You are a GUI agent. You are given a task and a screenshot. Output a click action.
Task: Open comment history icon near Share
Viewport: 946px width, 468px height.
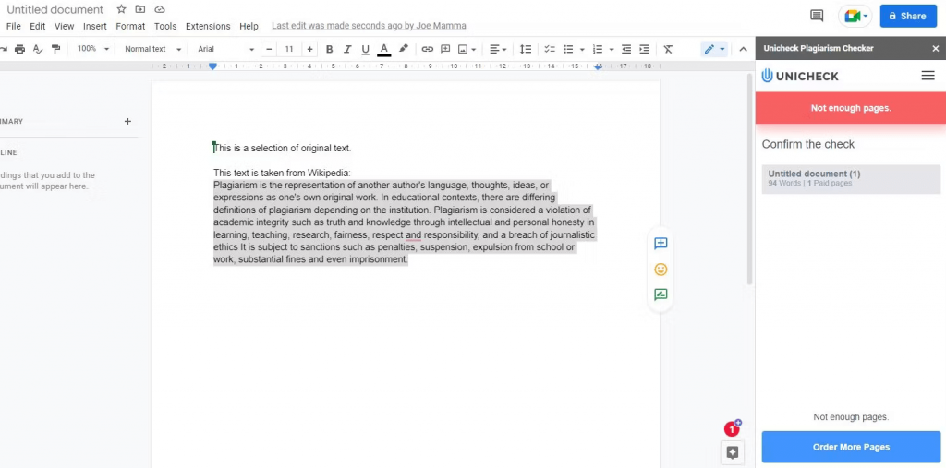coord(816,16)
